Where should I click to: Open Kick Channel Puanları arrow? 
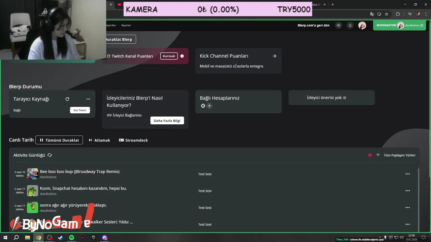pos(274,56)
